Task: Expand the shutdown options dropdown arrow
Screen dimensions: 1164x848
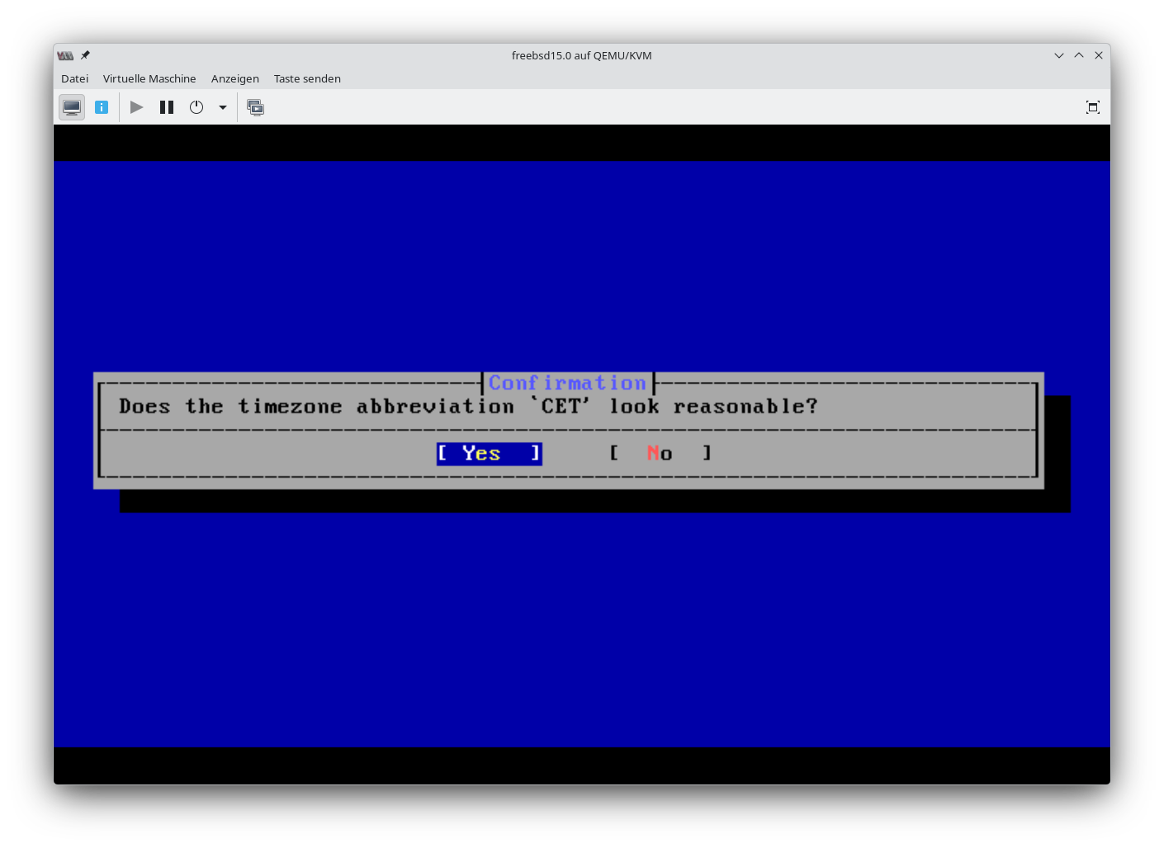Action: [223, 107]
